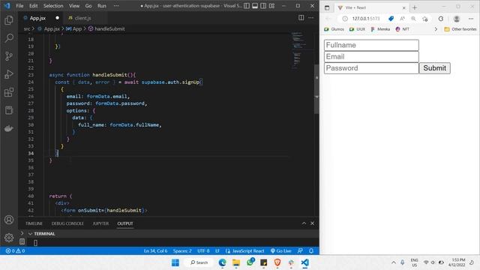Open browser Settings and more ellipsis
Viewport: 480px width, 270px height.
[x=471, y=19]
